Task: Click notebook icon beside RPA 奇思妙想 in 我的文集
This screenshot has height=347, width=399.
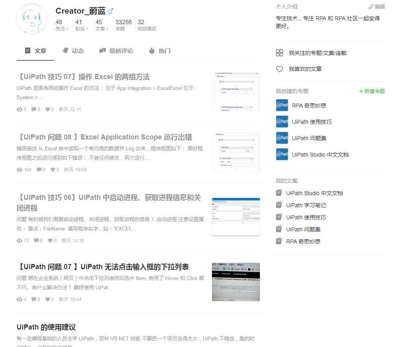Action: click(x=279, y=241)
